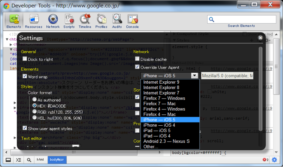Choose iPhone — iOS 4 option
The width and height of the screenshot is (283, 167).
(x=170, y=125)
